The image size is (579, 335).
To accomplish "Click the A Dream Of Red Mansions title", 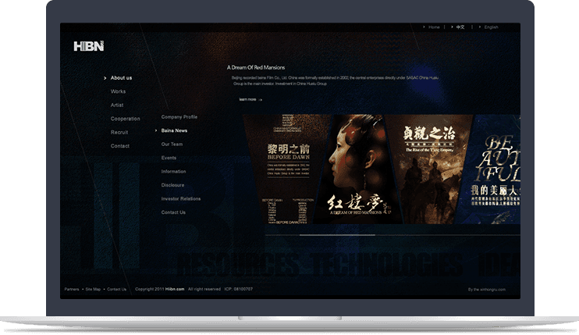I will click(256, 67).
